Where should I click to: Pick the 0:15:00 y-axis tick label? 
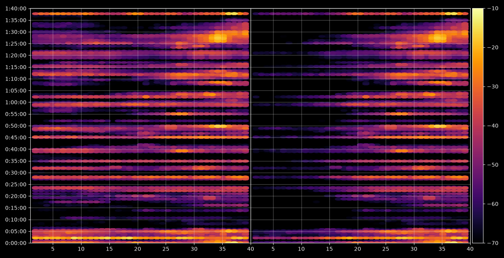16,208
